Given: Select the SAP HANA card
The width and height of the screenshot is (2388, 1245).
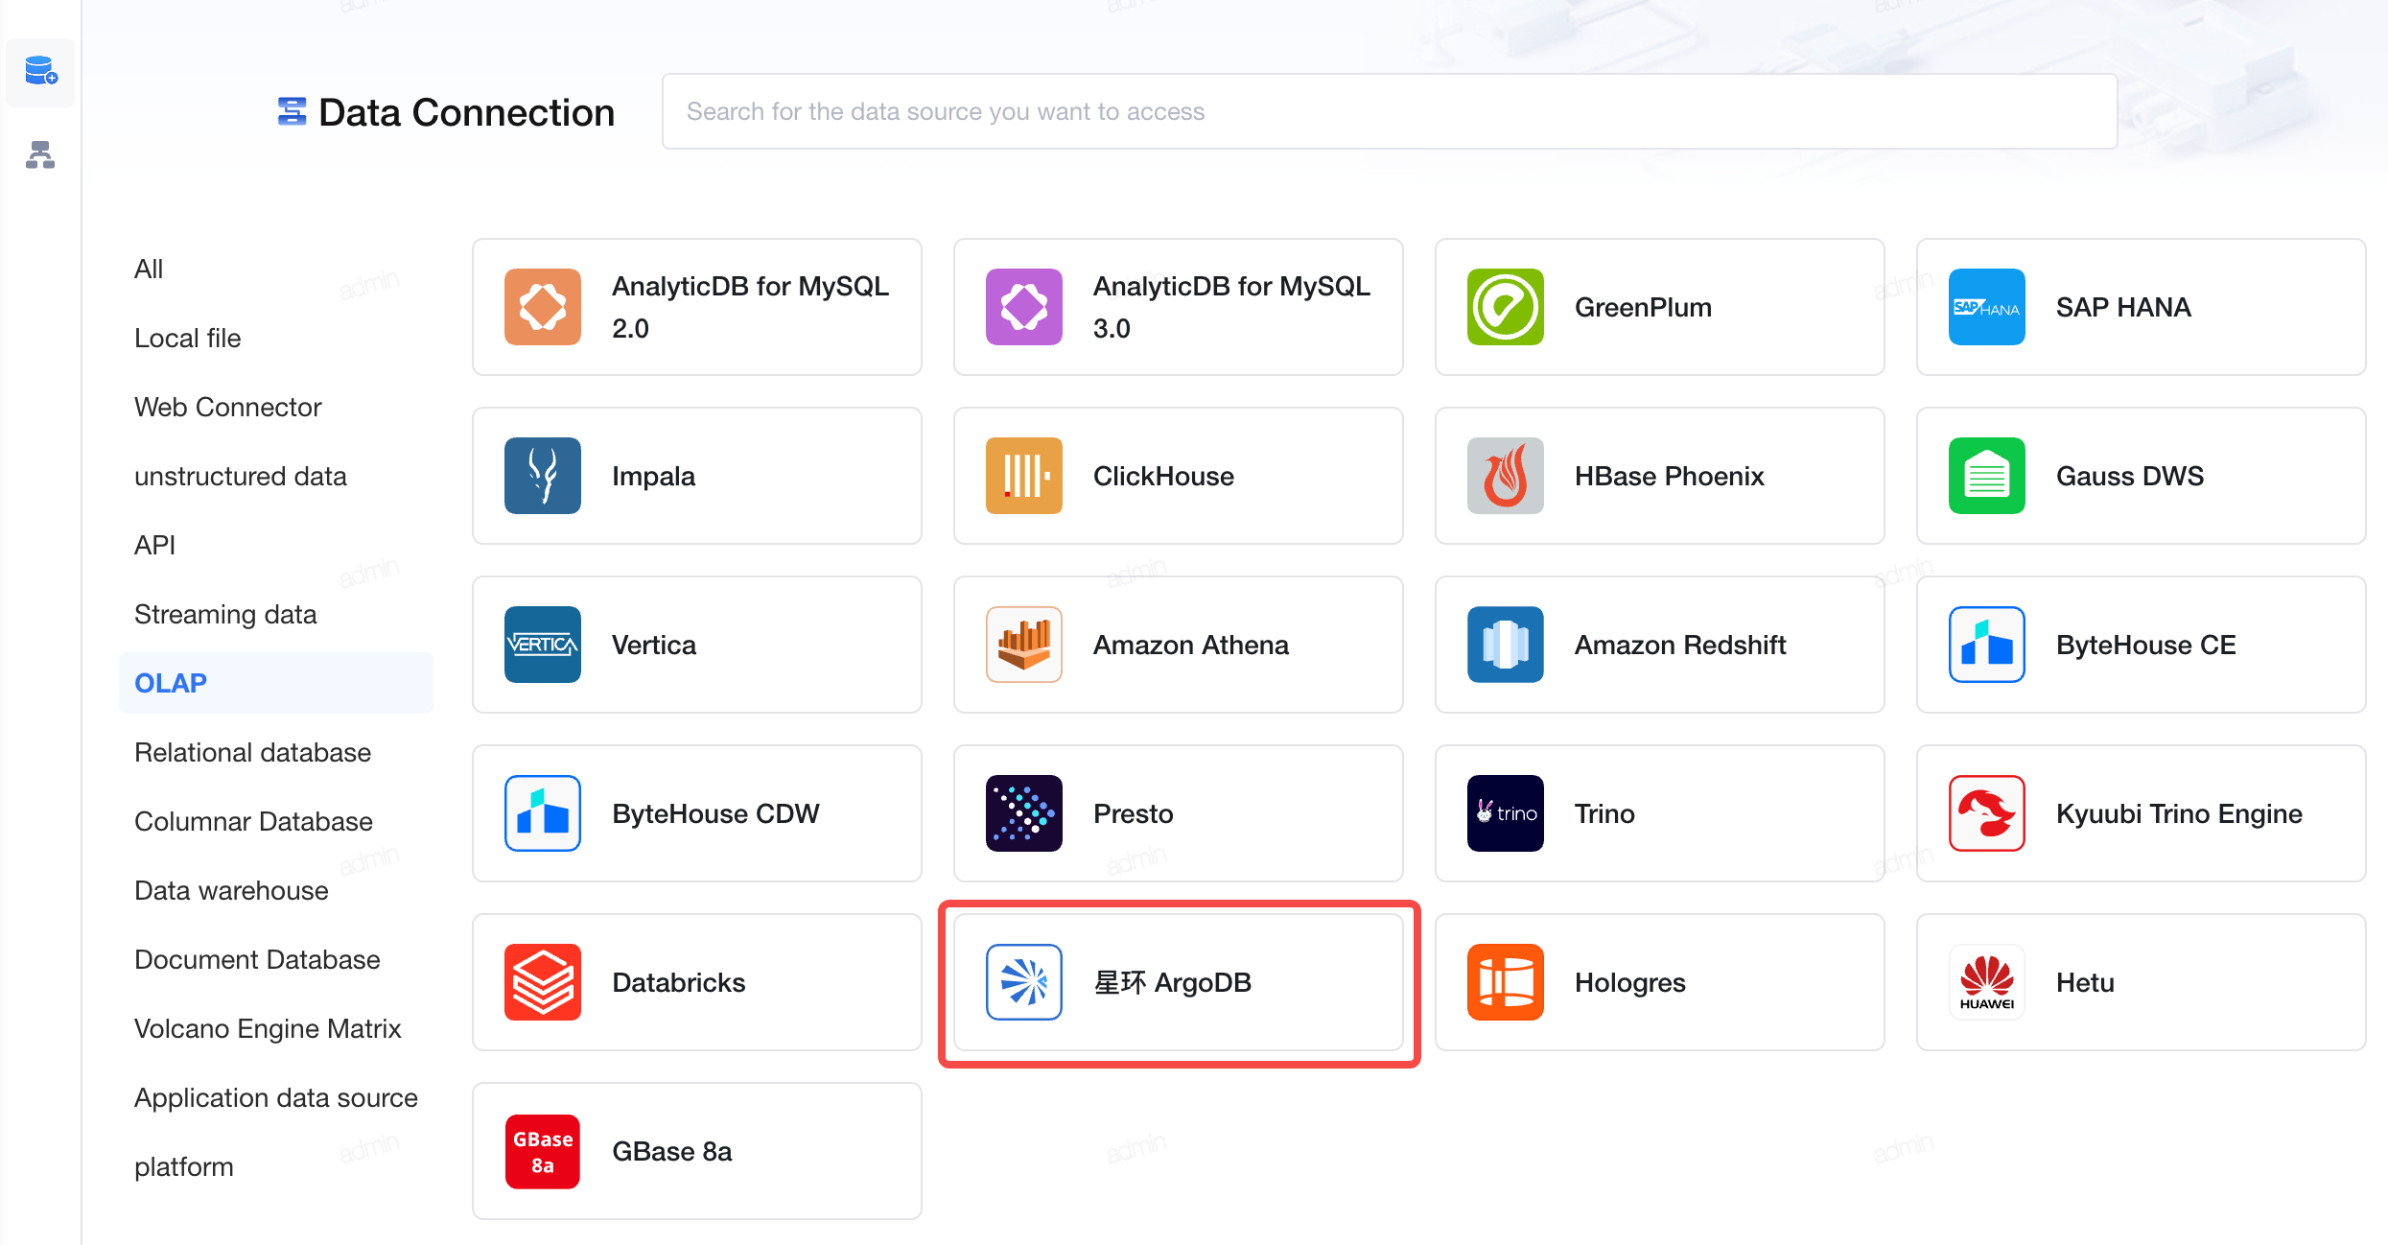Looking at the screenshot, I should point(2141,307).
